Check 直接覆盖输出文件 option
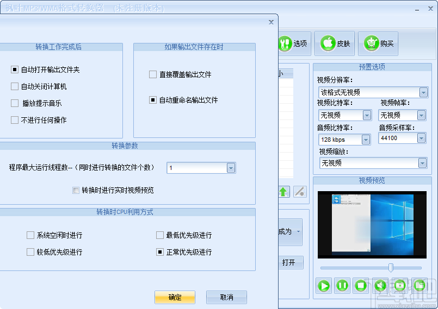The image size is (438, 309). pyautogui.click(x=153, y=74)
